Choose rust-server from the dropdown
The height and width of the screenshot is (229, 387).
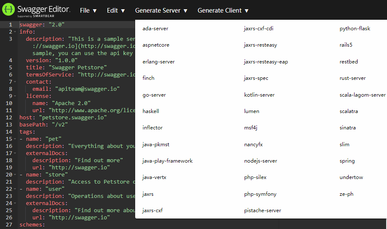352,78
